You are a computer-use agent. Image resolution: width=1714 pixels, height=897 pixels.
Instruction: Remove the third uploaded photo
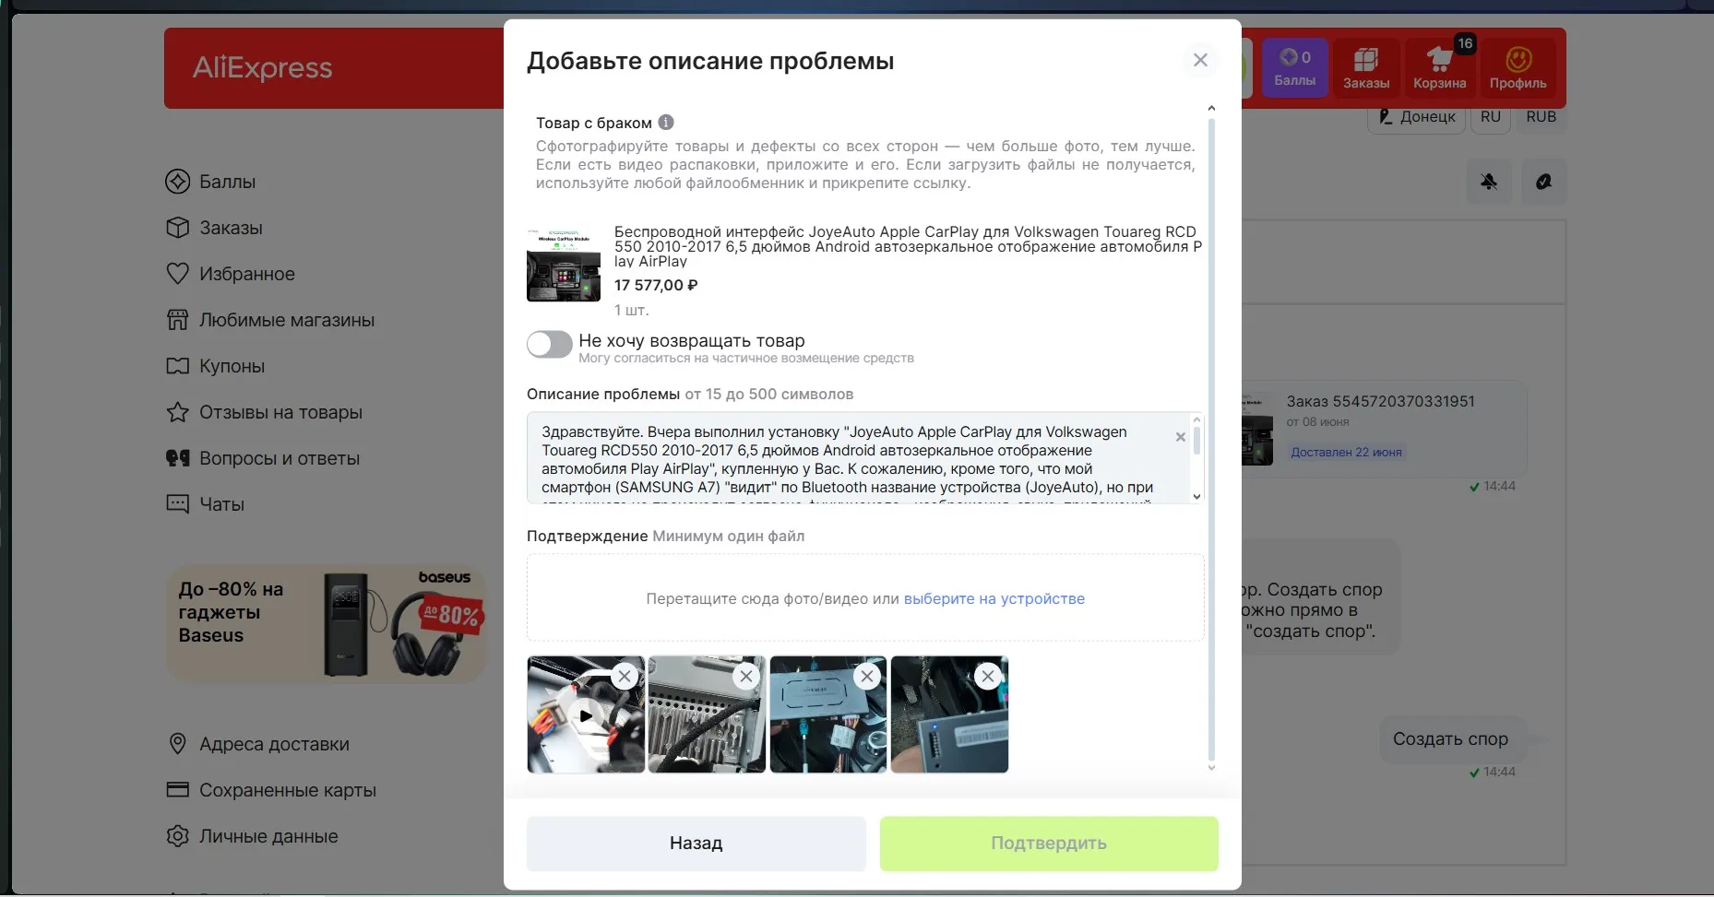(x=866, y=677)
